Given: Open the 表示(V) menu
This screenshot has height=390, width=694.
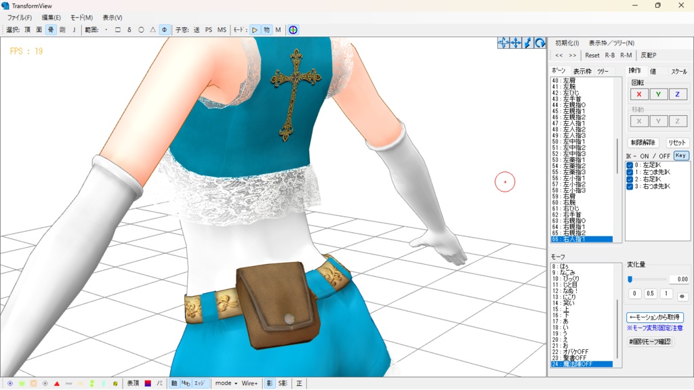Looking at the screenshot, I should coord(113,17).
